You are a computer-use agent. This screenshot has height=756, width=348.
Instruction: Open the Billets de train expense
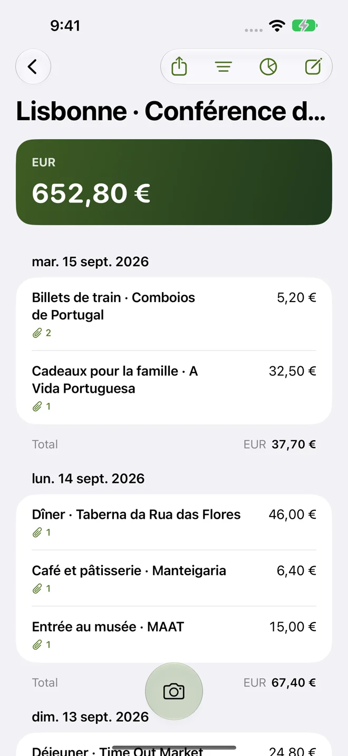174,314
